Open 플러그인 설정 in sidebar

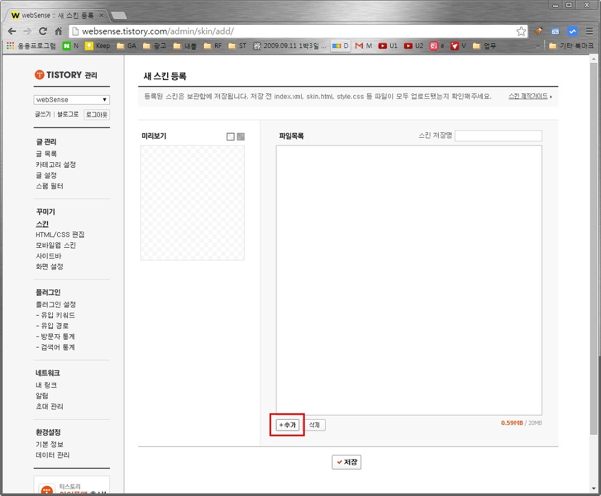pyautogui.click(x=55, y=304)
